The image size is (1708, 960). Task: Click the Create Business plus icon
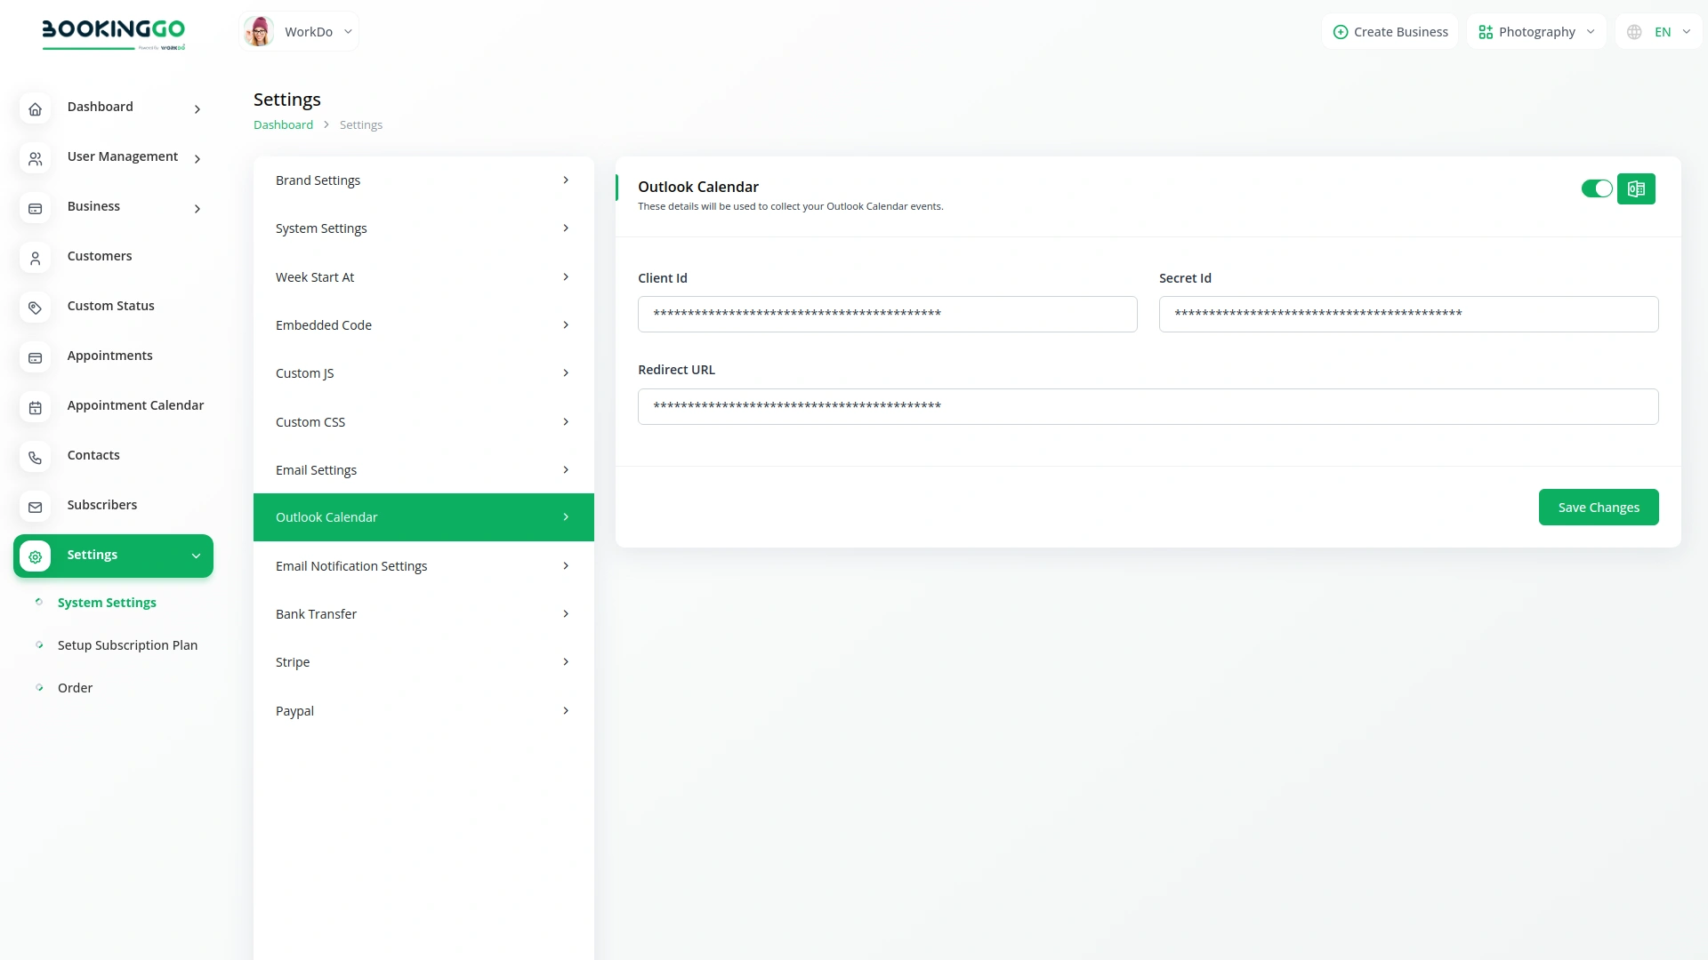point(1340,31)
